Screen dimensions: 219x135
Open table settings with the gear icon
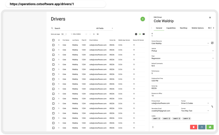click(136, 34)
